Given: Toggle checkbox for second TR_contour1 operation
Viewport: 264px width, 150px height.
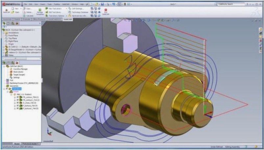Looking at the screenshot, I should pos(17,100).
